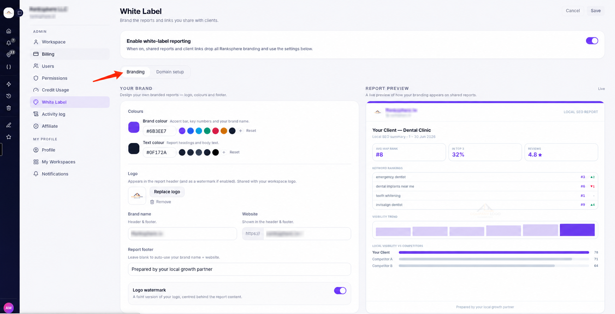This screenshot has width=615, height=314.
Task: Add a custom text colour with plus
Action: [x=224, y=152]
